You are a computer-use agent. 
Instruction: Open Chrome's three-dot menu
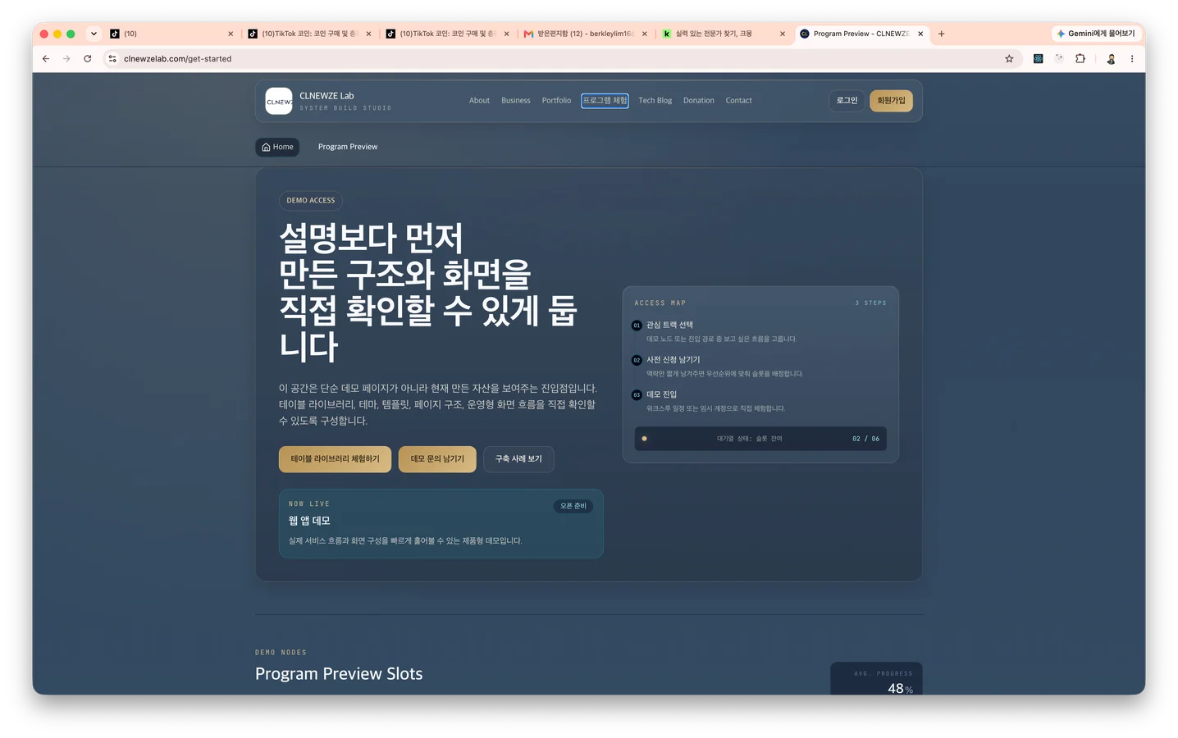point(1132,59)
